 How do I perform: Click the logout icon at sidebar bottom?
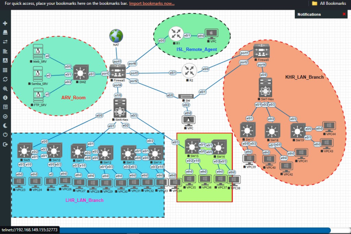5,145
